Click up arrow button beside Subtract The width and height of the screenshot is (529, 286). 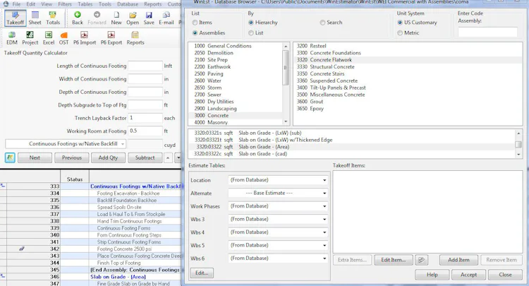(169, 157)
